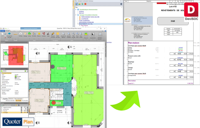This screenshot has width=200, height=128.
Task: Toggle the plinthes bois layer checkbox
Action: pos(2,109)
